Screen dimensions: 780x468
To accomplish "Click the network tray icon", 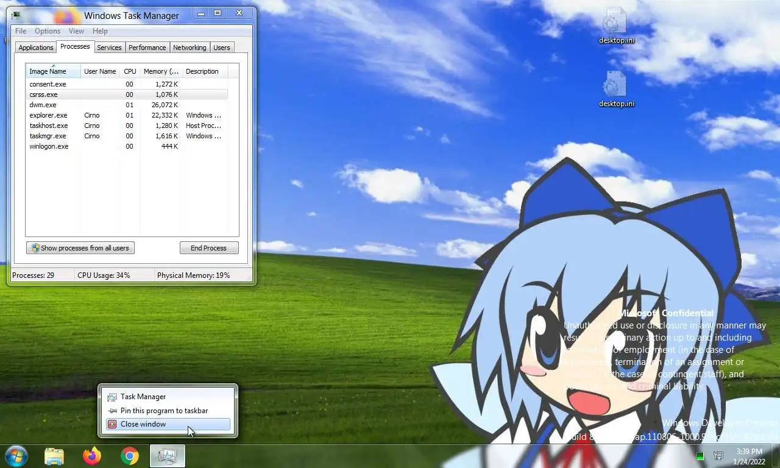I will pos(719,456).
